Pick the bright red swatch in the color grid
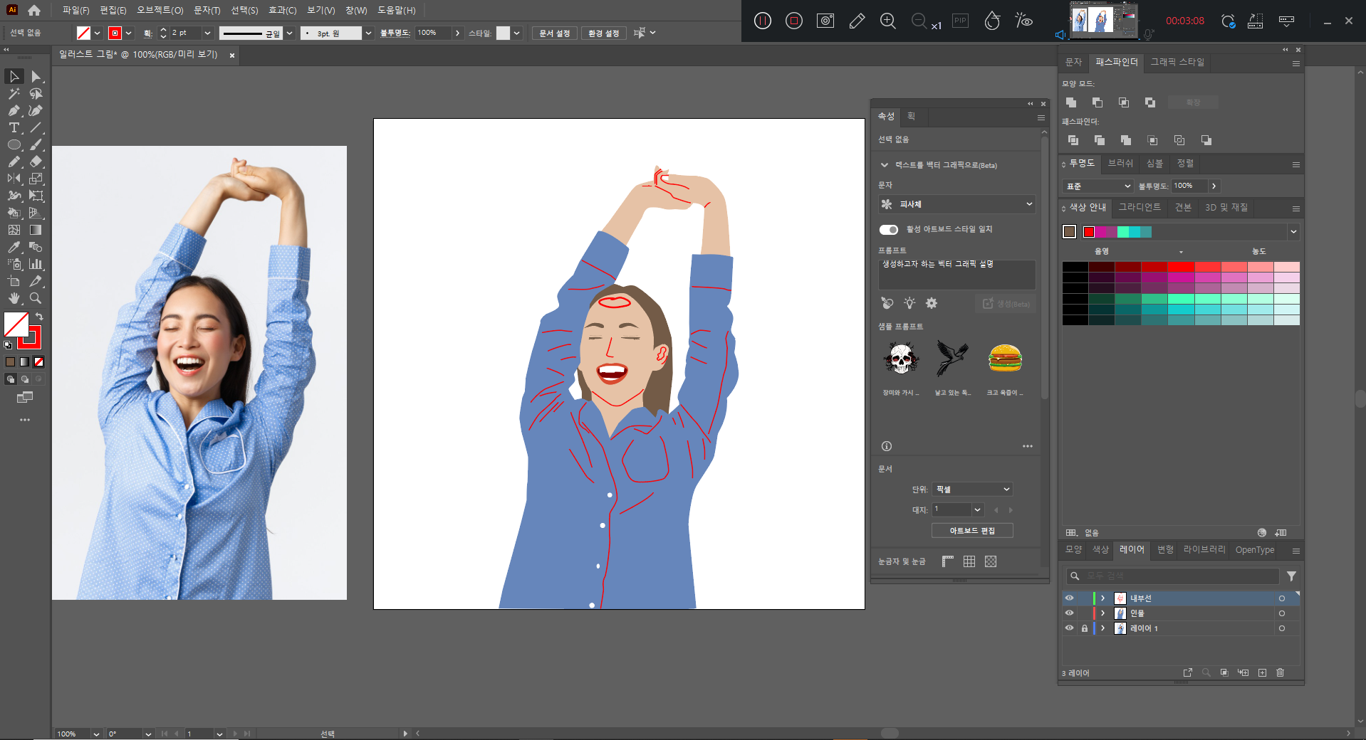 click(x=1181, y=267)
